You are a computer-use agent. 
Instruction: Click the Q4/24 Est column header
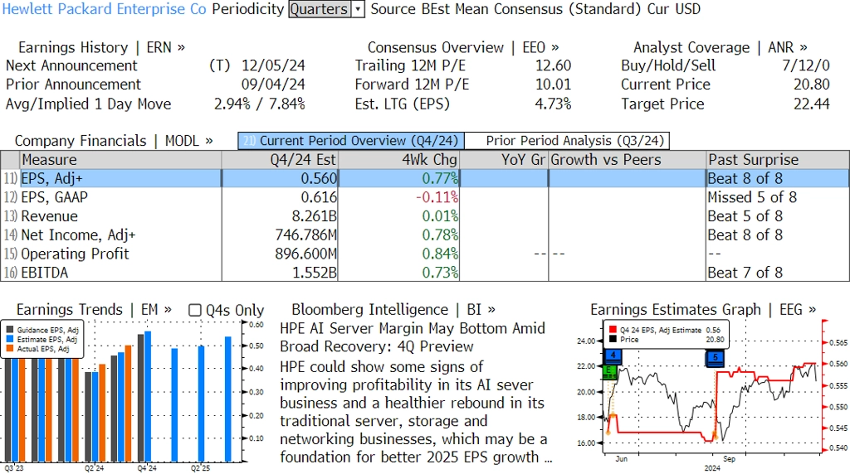click(280, 160)
